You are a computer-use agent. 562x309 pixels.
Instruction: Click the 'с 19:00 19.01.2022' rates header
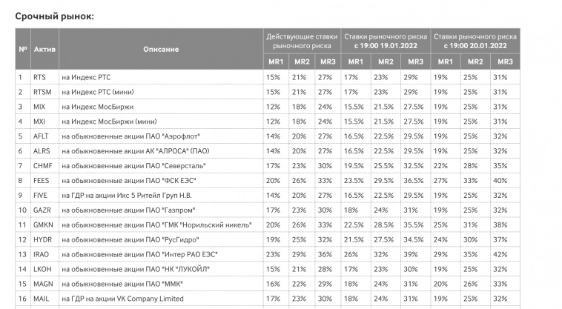tap(386, 40)
